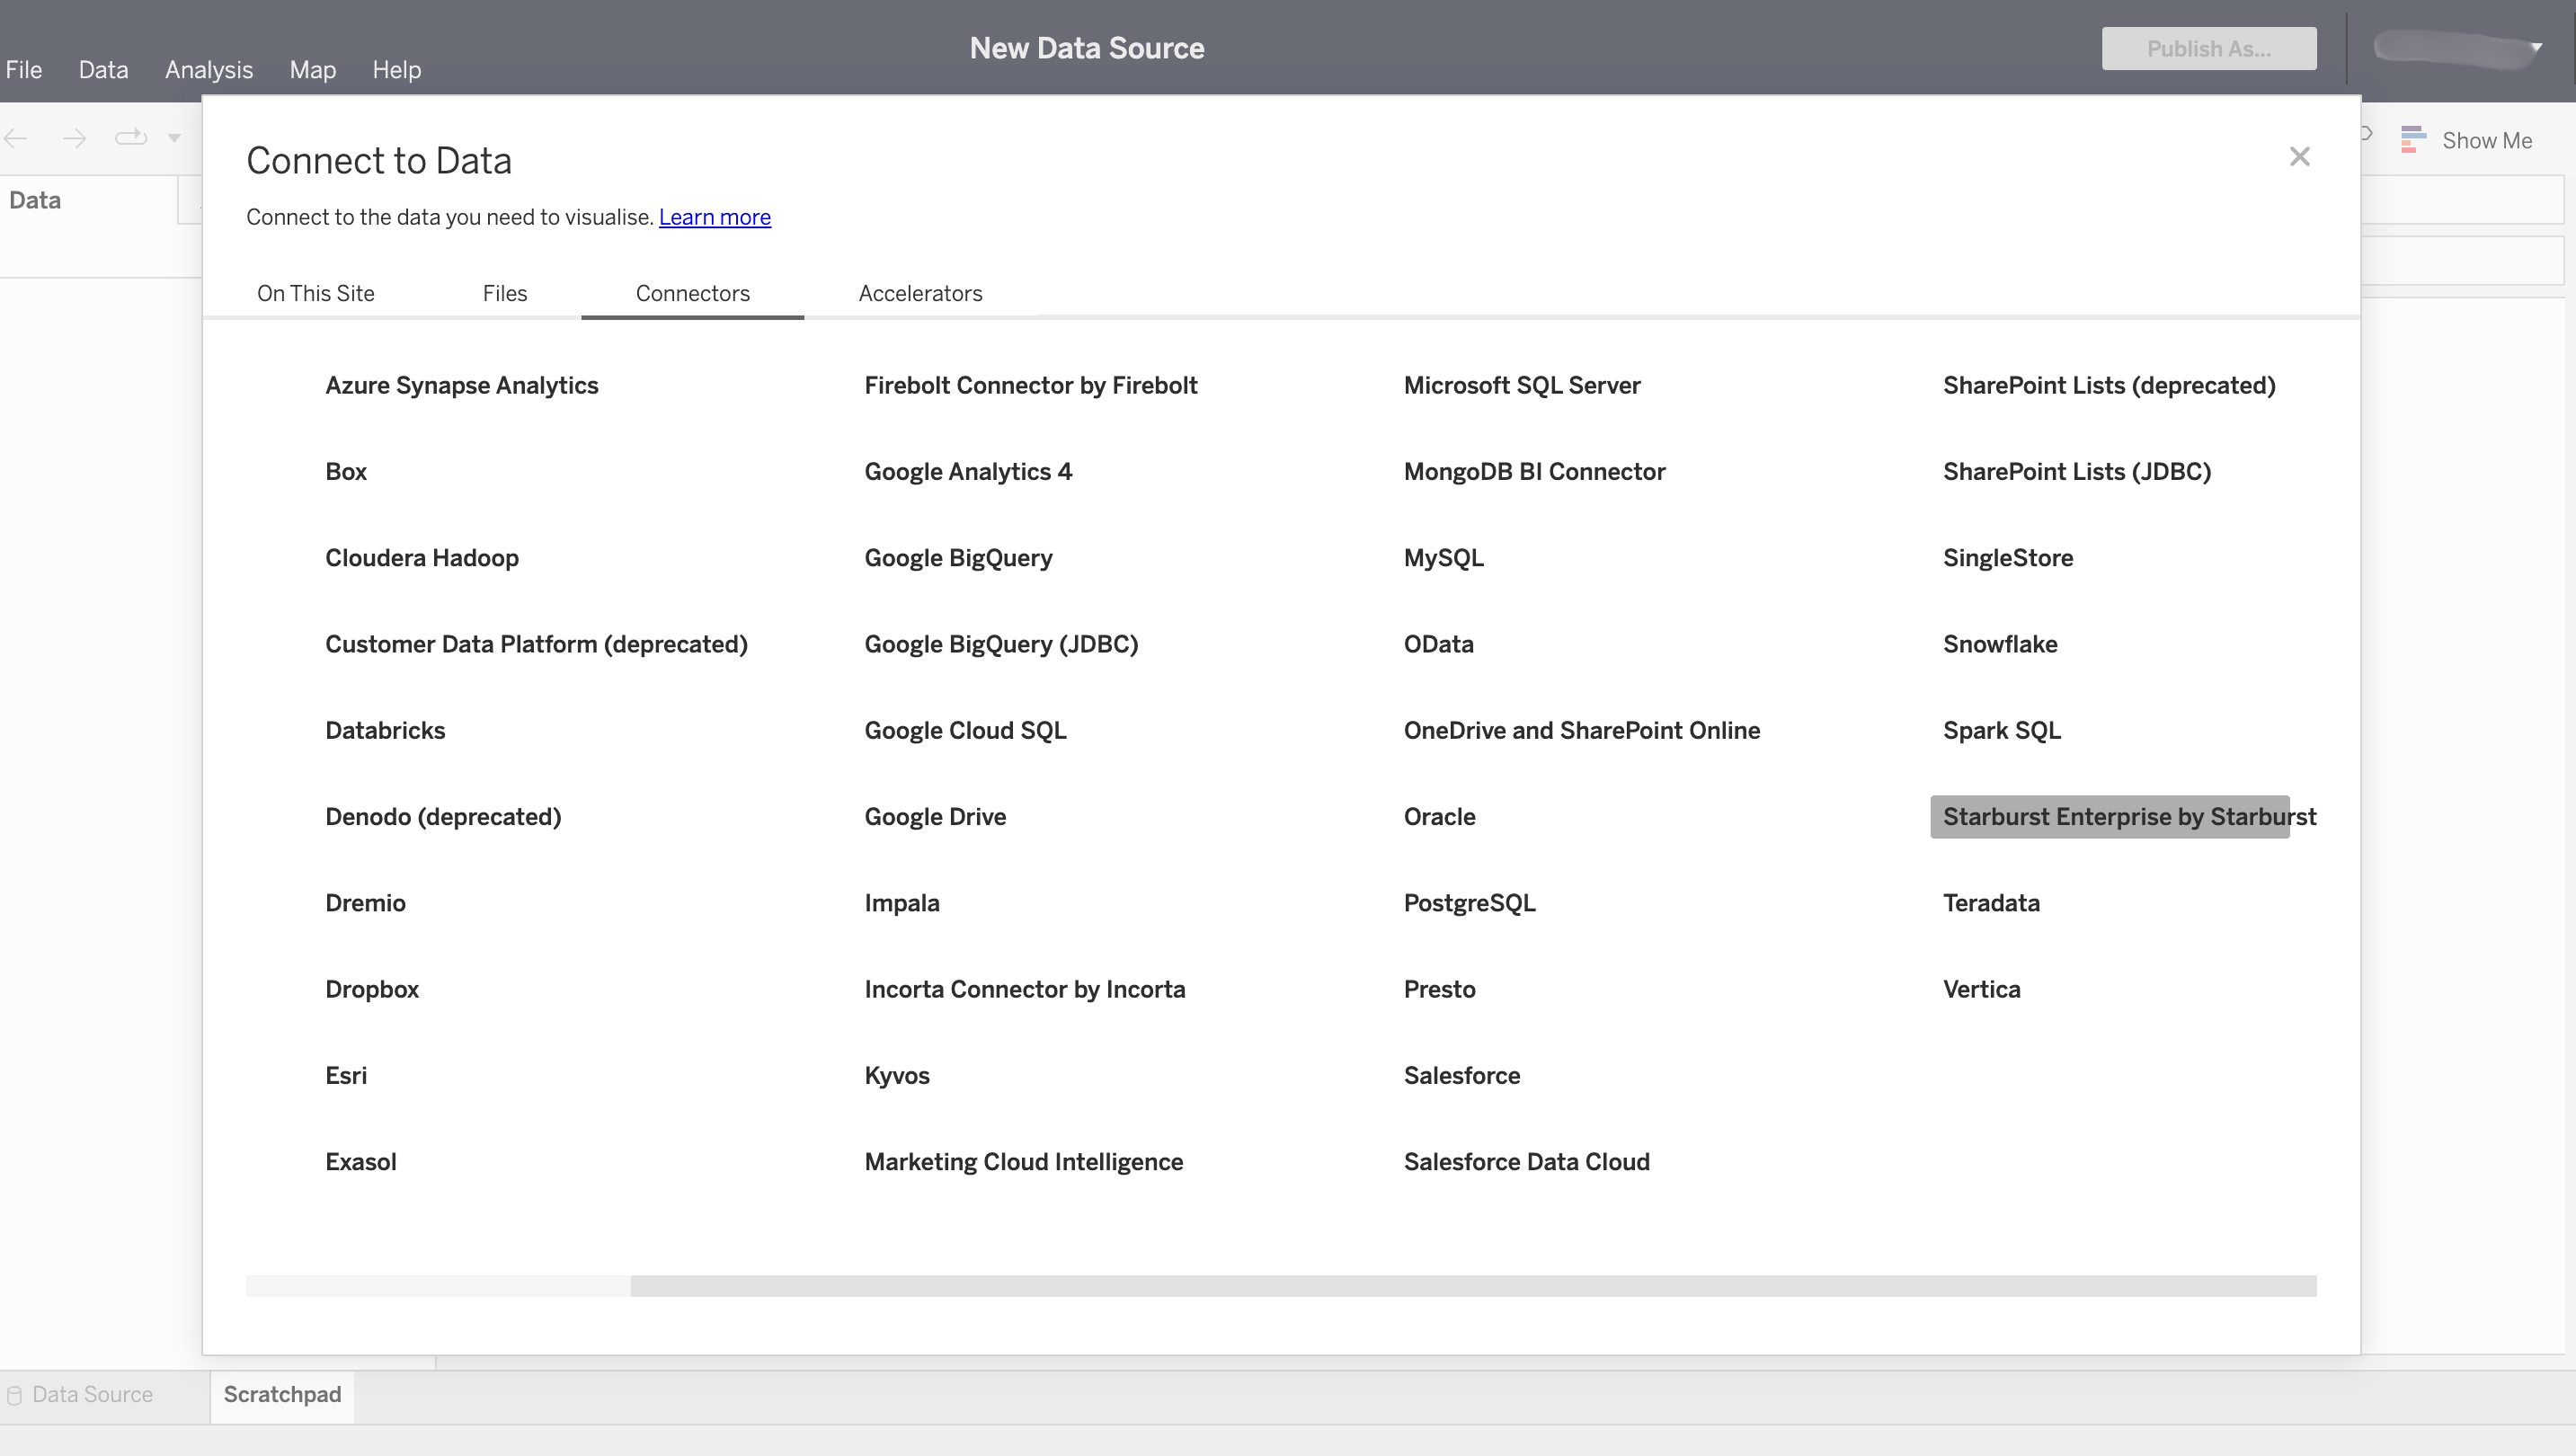Open the On This Site tab
Image resolution: width=2576 pixels, height=1456 pixels.
click(315, 293)
